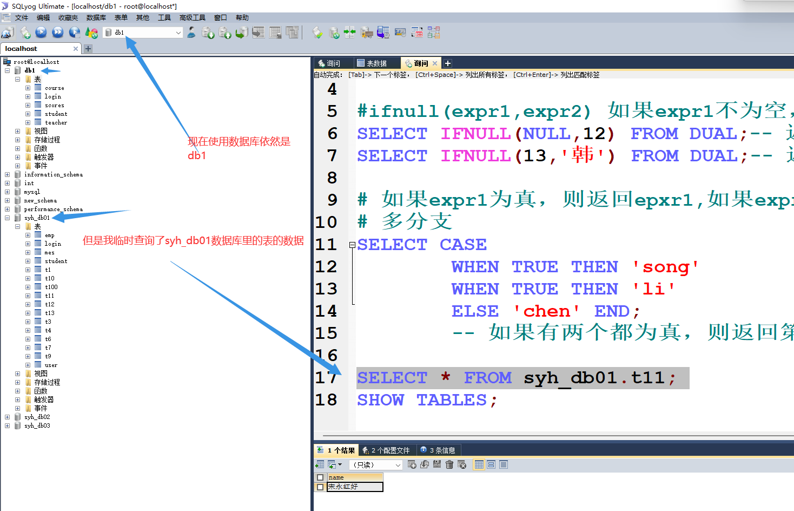
Task: Open the scheduled backup icon
Action: click(x=383, y=32)
